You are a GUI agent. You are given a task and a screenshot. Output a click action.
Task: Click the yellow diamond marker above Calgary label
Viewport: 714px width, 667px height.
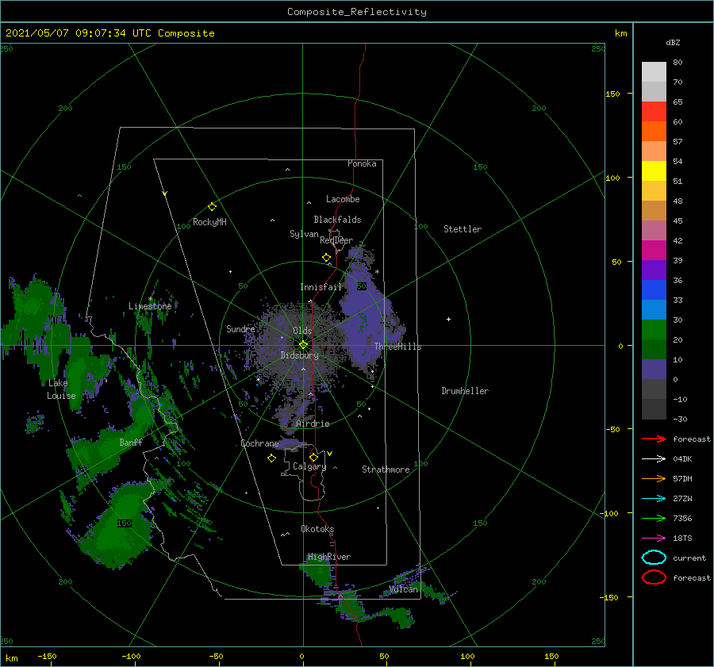[313, 457]
